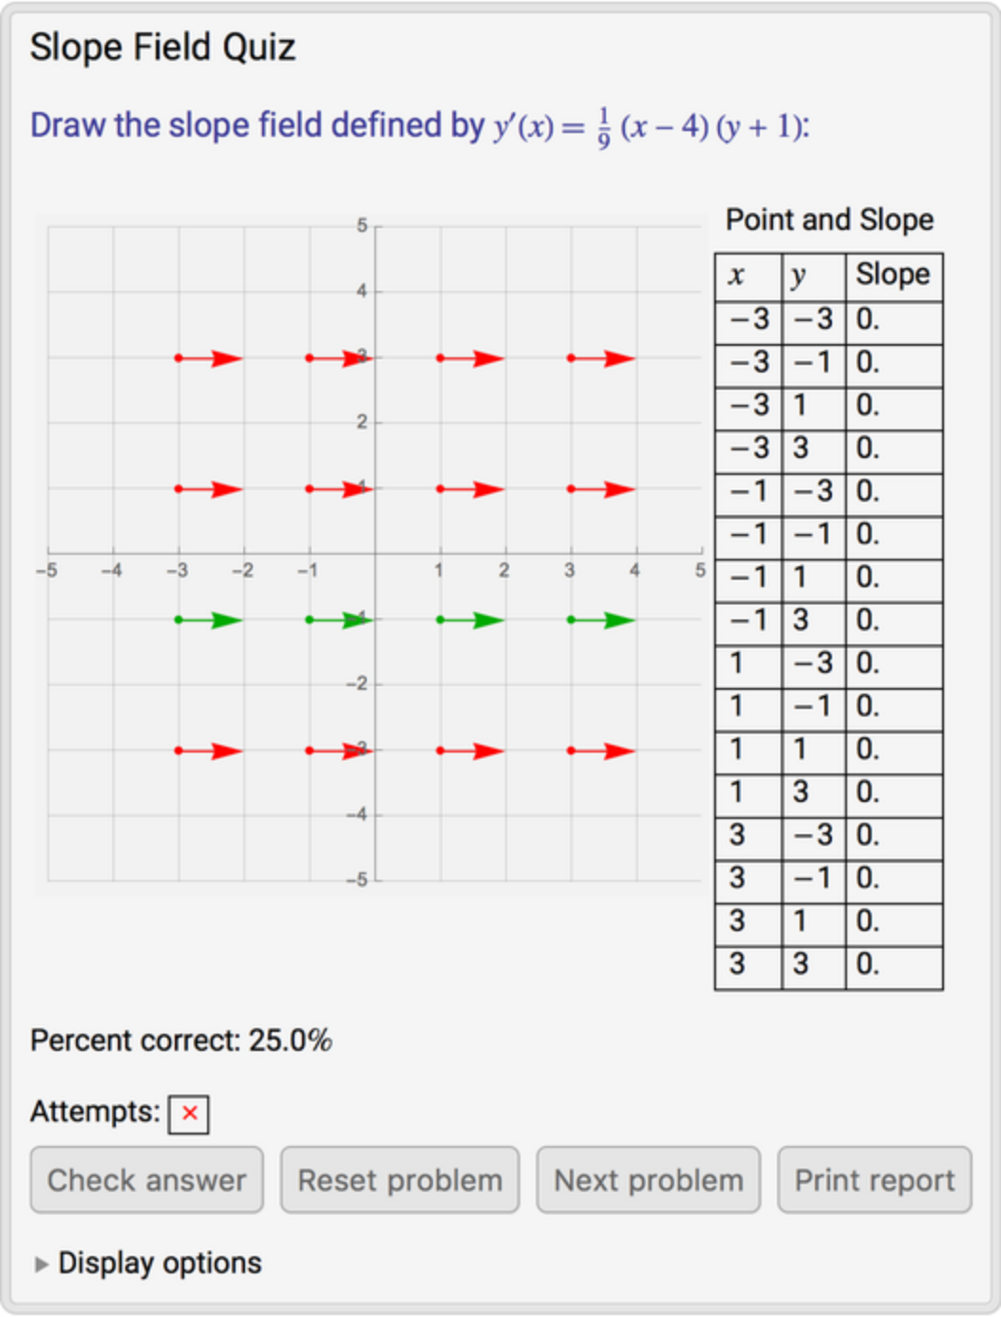Select the red arrow at point (-3, -3)
The image size is (1001, 1317).
209,751
